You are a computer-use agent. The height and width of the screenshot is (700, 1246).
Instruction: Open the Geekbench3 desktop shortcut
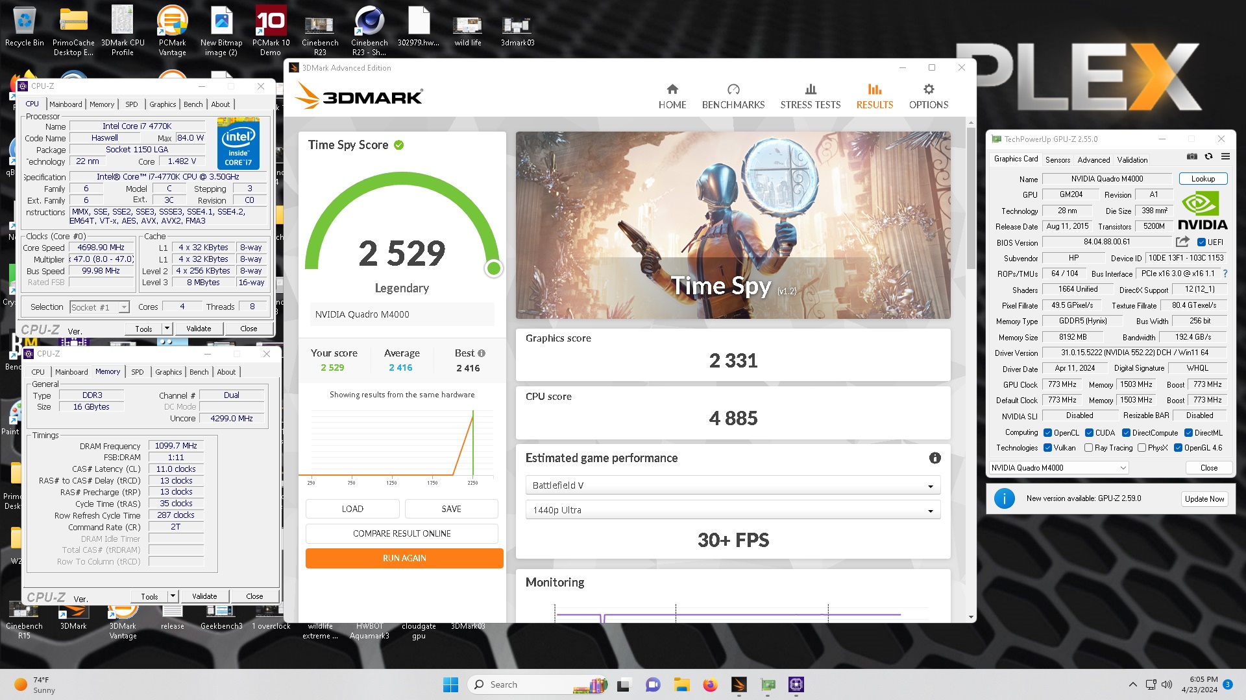[221, 617]
